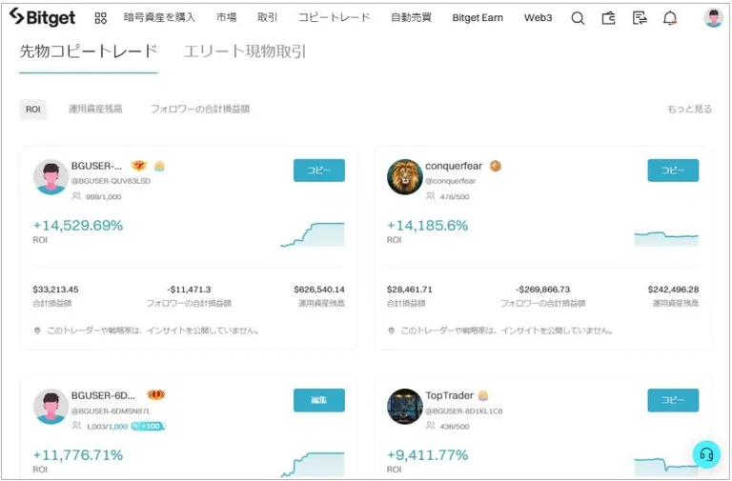Open the Bitget Earn menu
The width and height of the screenshot is (732, 481).
(478, 18)
